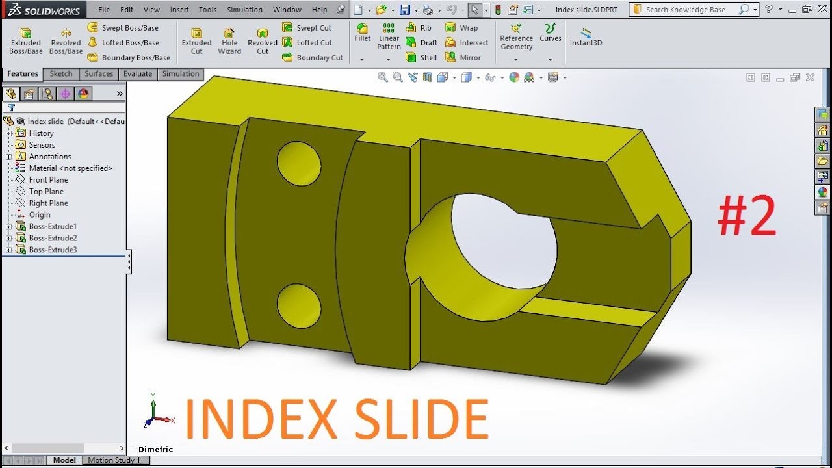Click Previous View in view toolbar
The width and height of the screenshot is (832, 468).
[x=413, y=77]
